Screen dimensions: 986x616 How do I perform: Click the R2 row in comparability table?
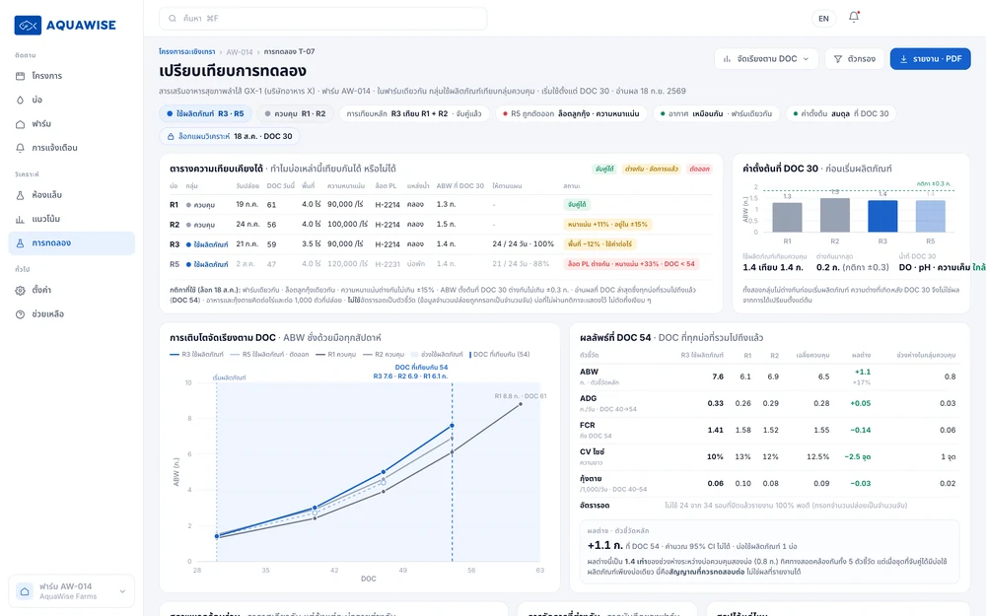coord(441,225)
